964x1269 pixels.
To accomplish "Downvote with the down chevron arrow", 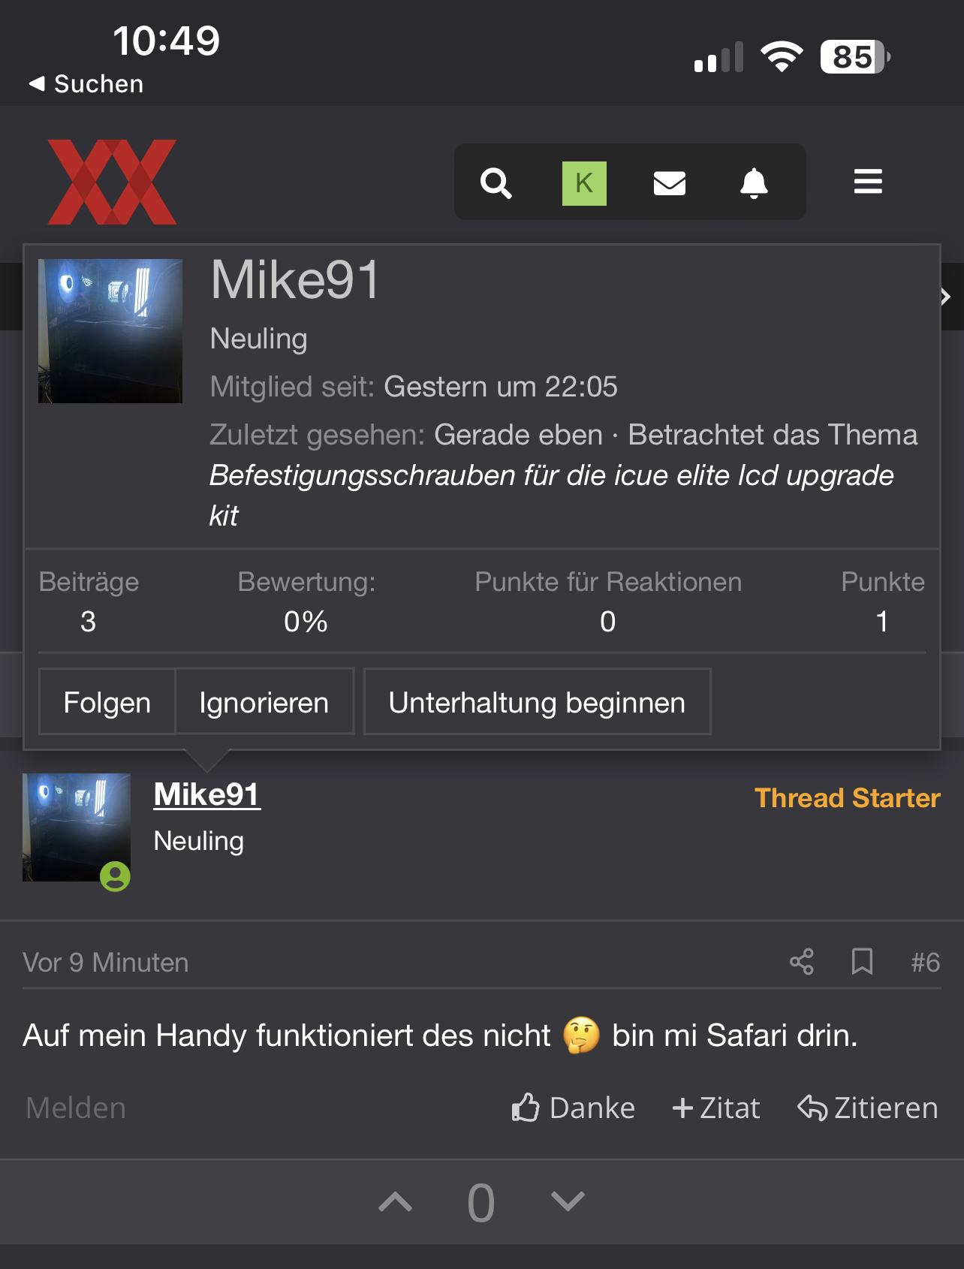I will coord(568,1202).
